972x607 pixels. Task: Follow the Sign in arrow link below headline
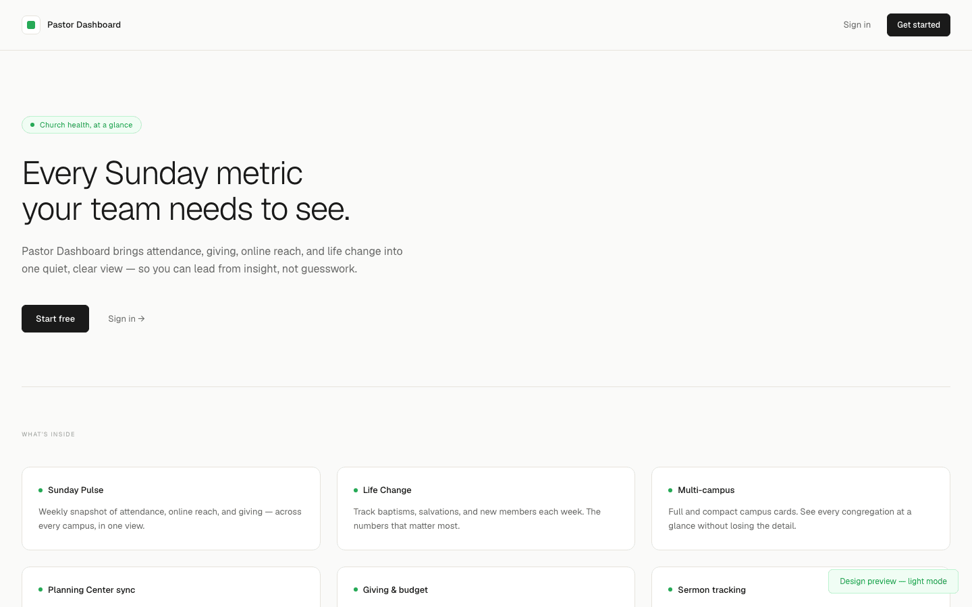(x=126, y=318)
